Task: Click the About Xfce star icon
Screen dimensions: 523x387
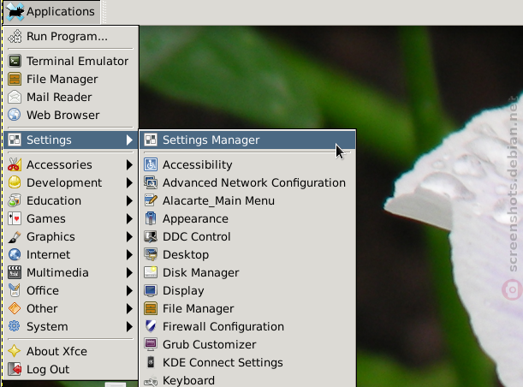Action: tap(15, 351)
